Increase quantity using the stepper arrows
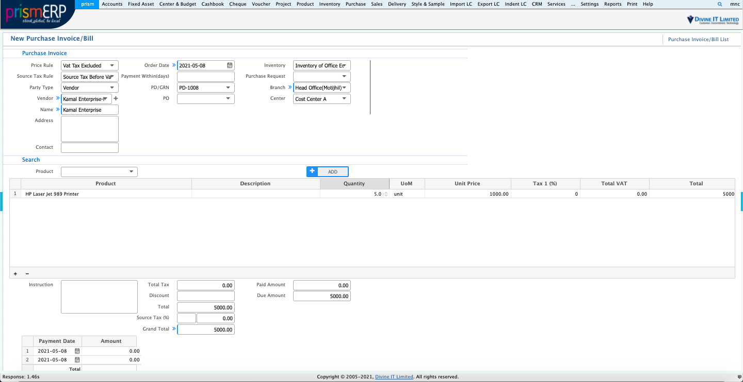The width and height of the screenshot is (743, 382). [385, 193]
